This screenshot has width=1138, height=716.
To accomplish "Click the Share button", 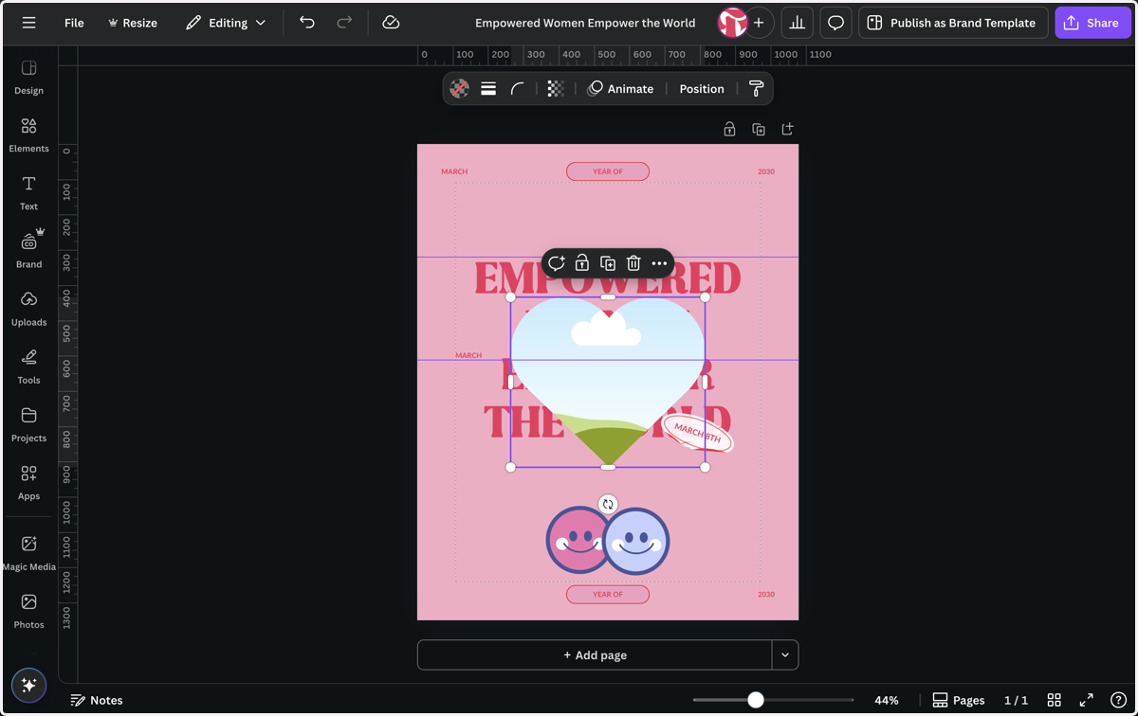I will pos(1092,23).
